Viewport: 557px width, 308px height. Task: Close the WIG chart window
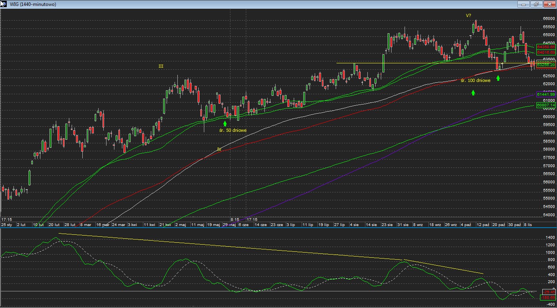tap(549, 4)
